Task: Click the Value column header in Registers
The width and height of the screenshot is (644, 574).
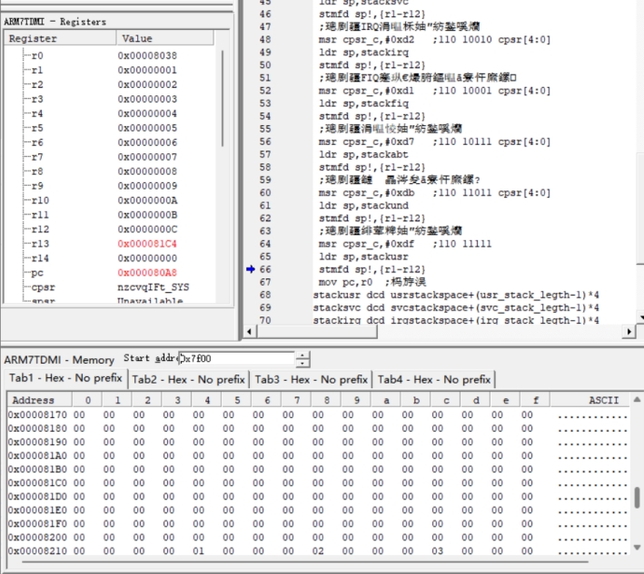Action: [x=165, y=39]
